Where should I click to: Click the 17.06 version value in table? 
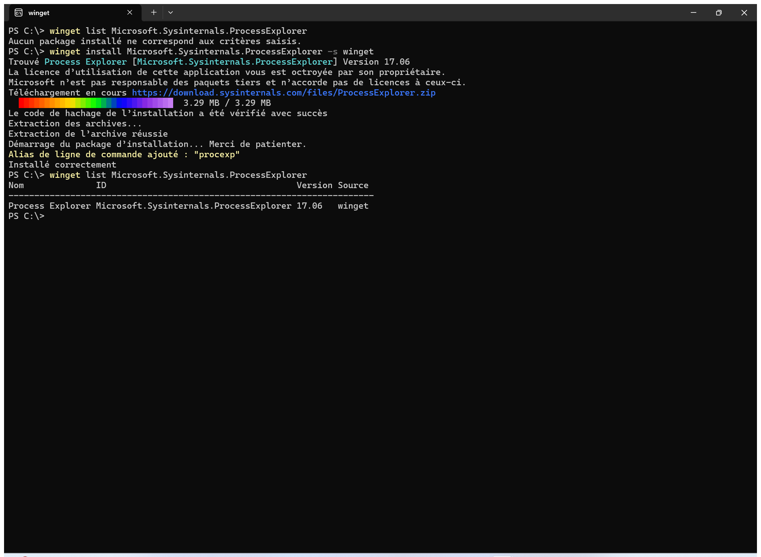(x=309, y=206)
